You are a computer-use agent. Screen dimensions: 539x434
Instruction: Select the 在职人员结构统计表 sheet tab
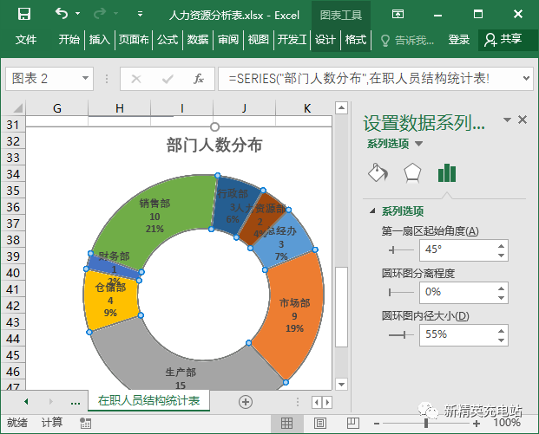tap(148, 401)
